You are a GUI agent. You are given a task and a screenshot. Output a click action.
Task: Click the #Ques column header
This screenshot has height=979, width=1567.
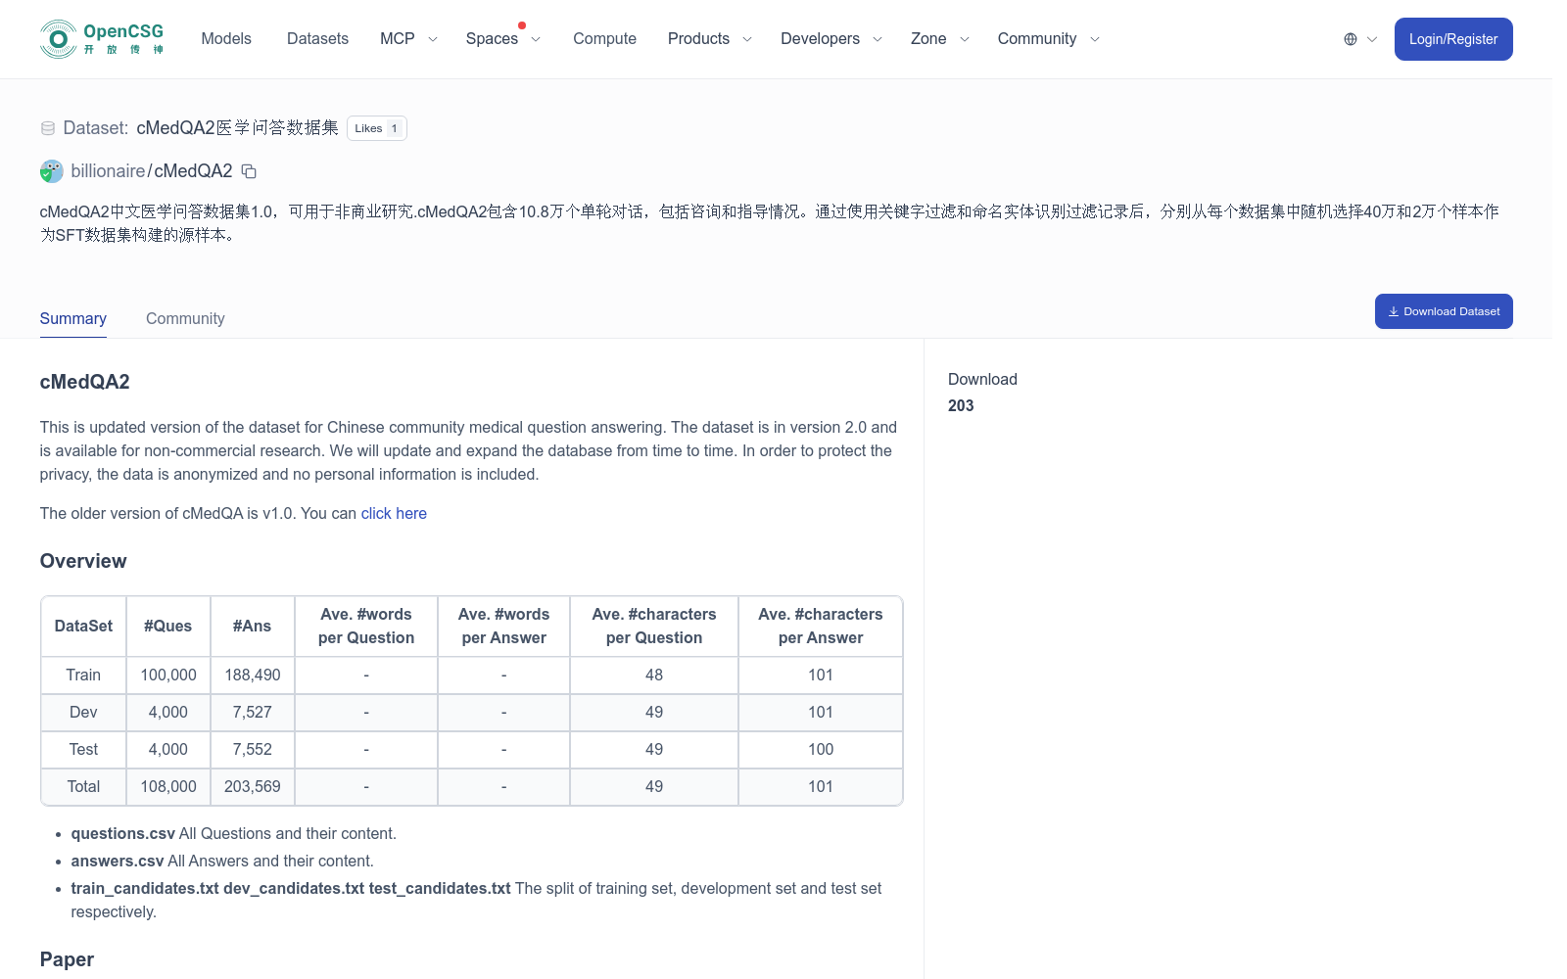click(x=168, y=627)
